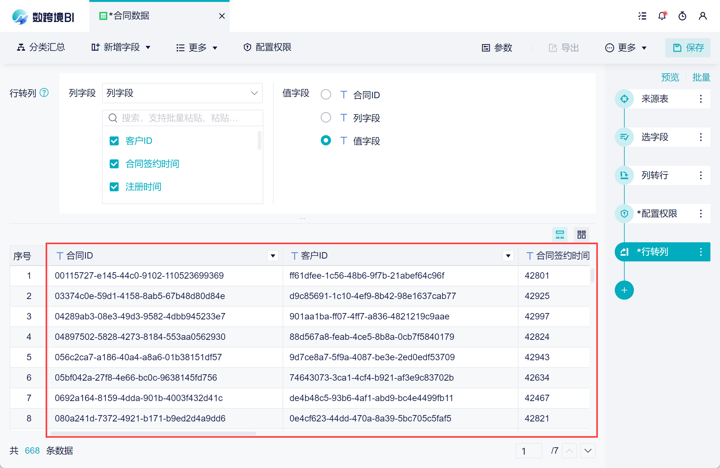Click the 列转行 step circle icon
This screenshot has height=468, width=720.
(624, 175)
